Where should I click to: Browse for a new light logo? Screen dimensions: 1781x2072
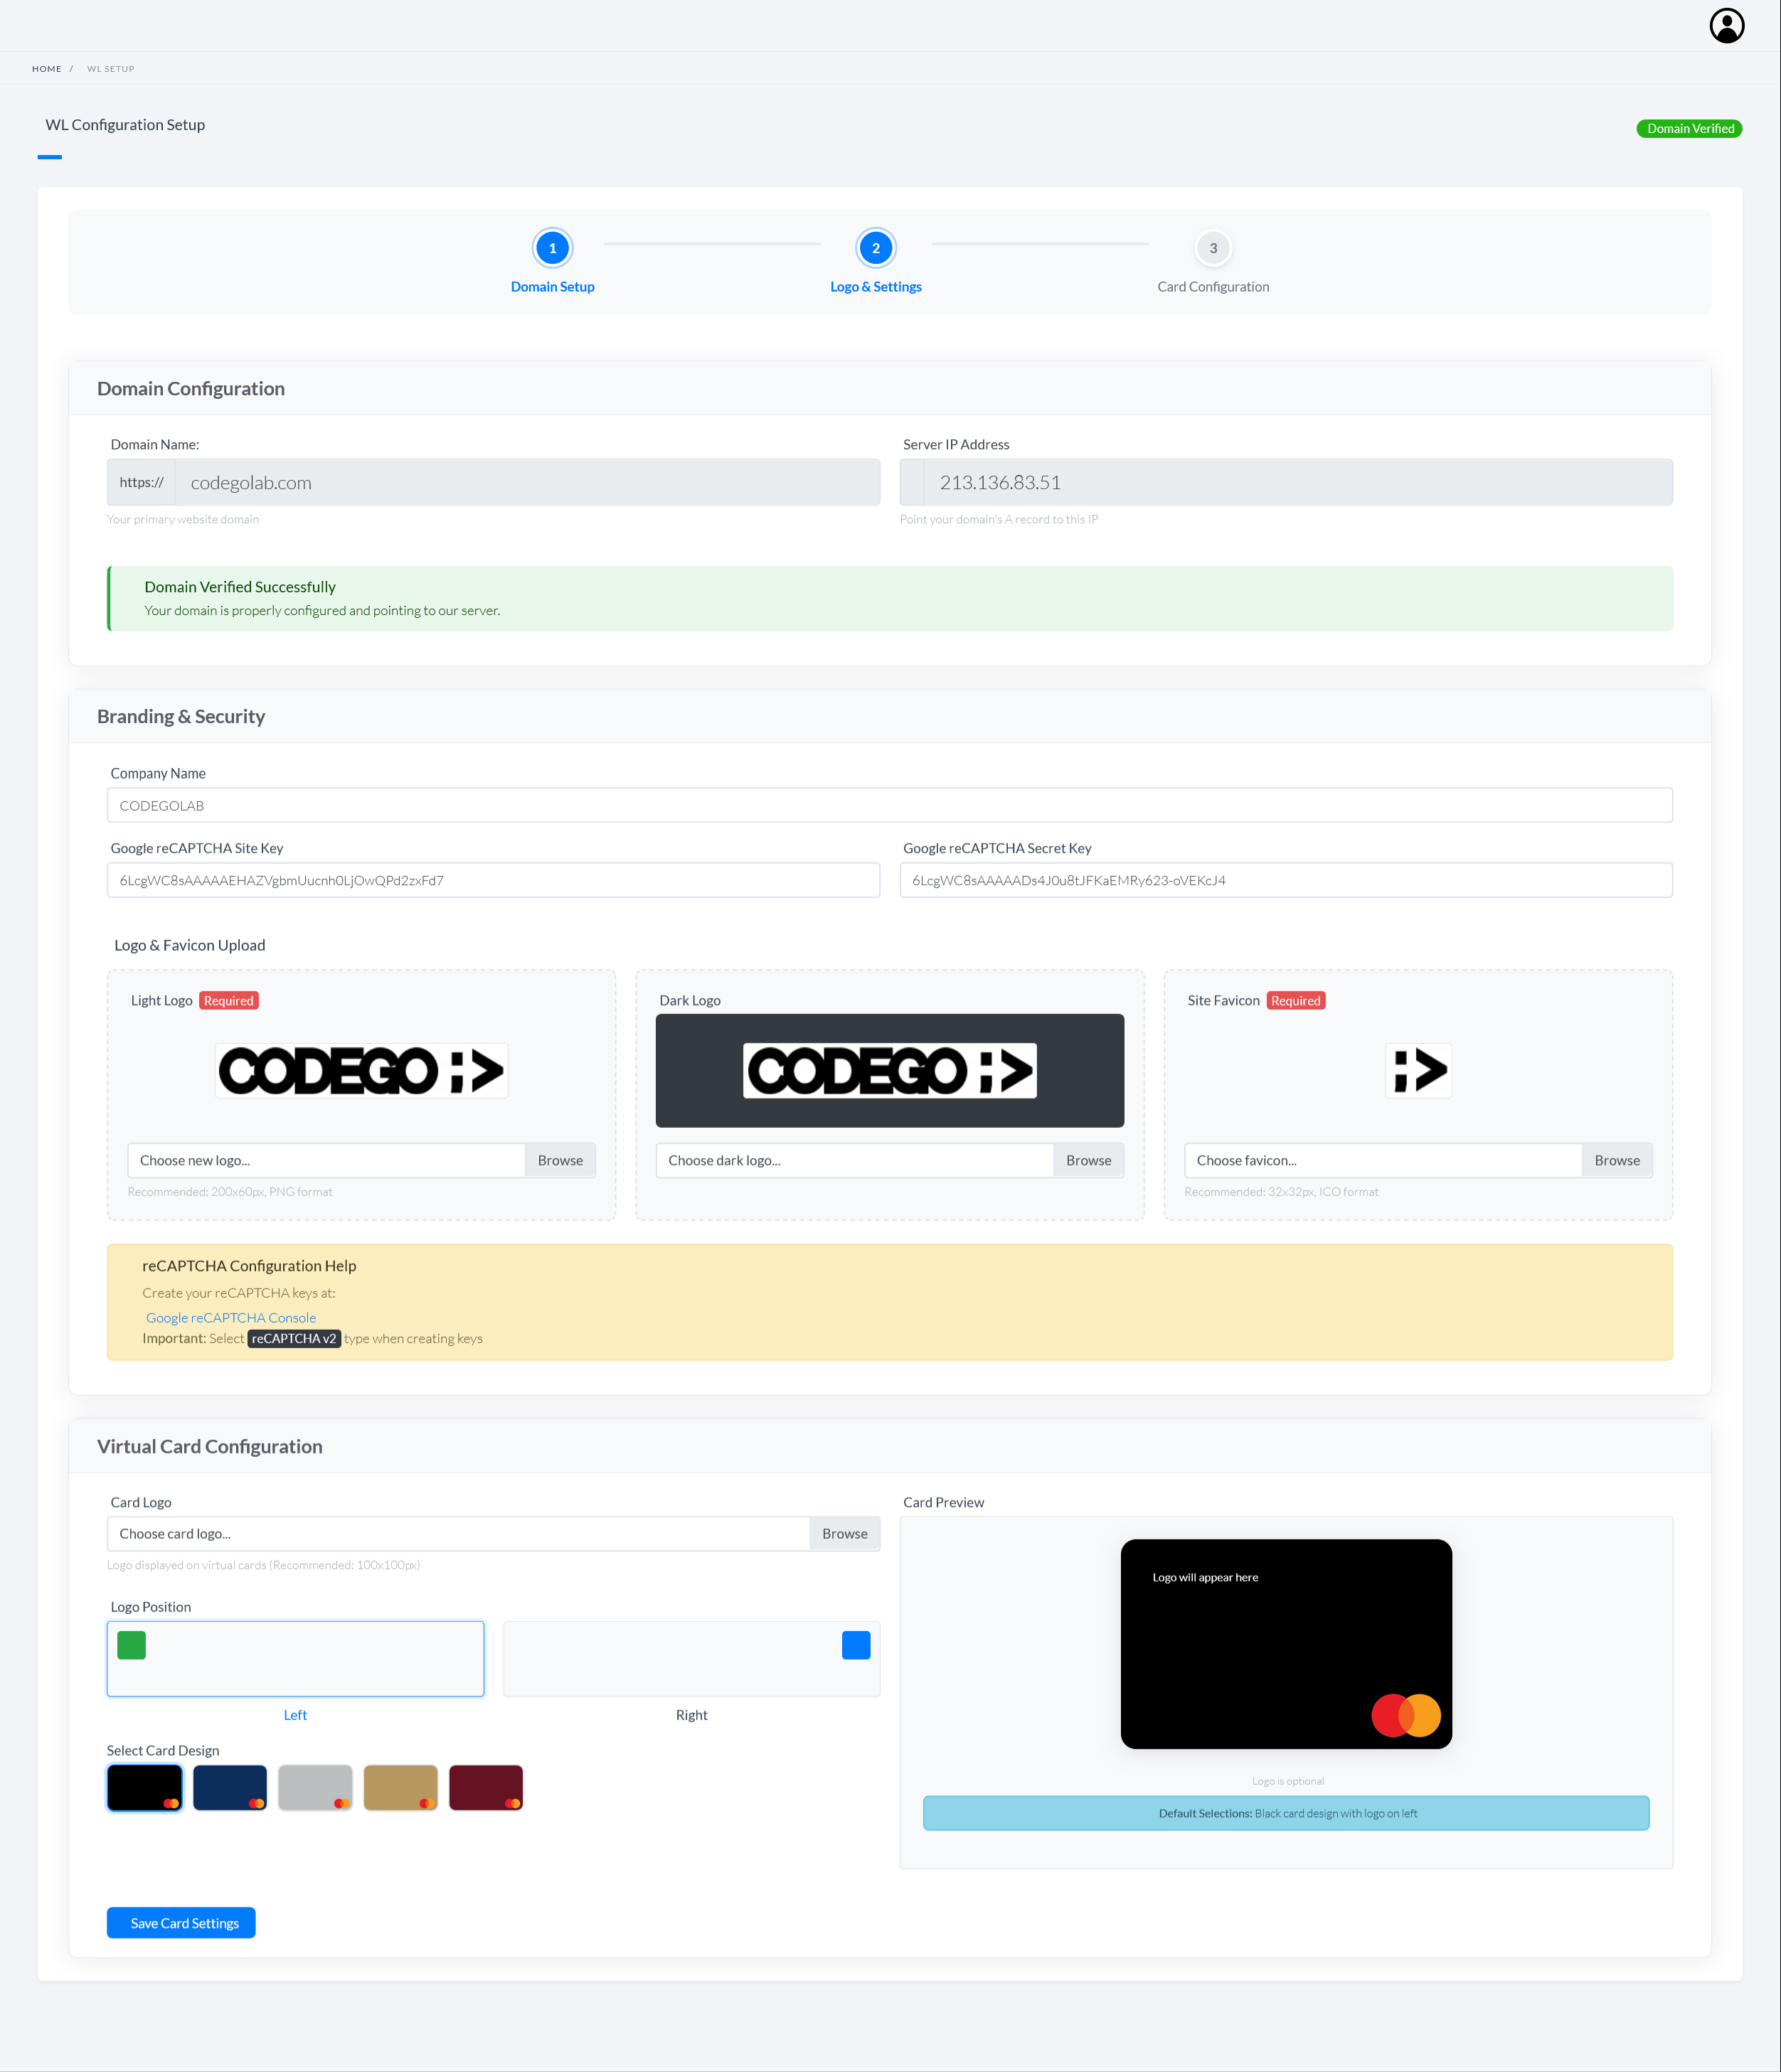point(559,1160)
